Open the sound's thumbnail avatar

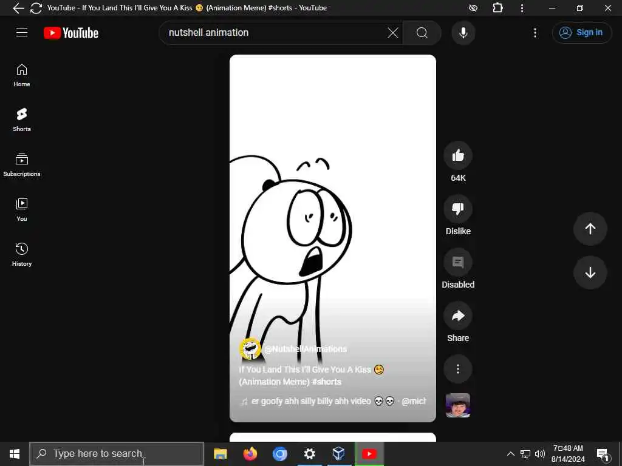[458, 405]
